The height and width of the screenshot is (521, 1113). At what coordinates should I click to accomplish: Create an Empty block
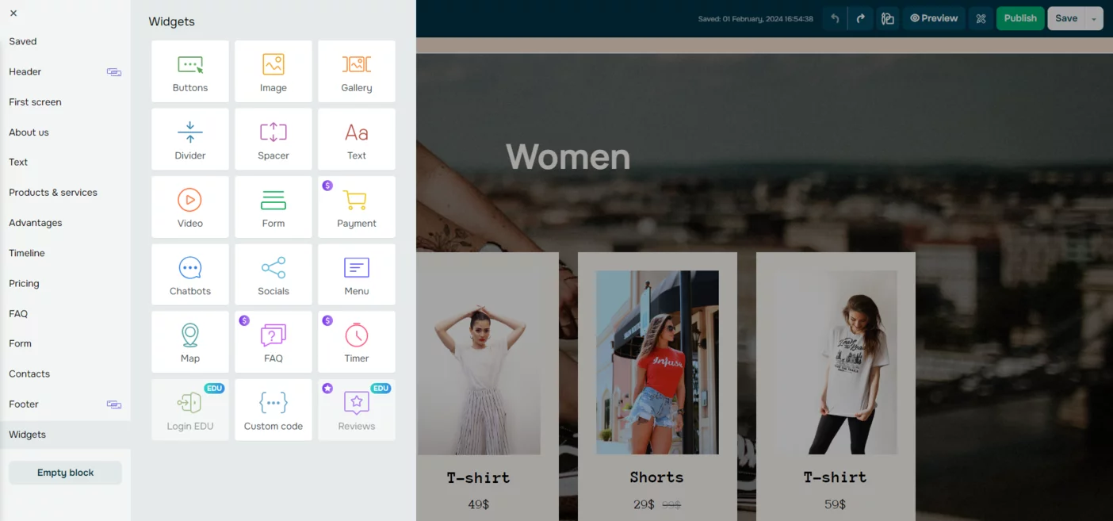[65, 472]
